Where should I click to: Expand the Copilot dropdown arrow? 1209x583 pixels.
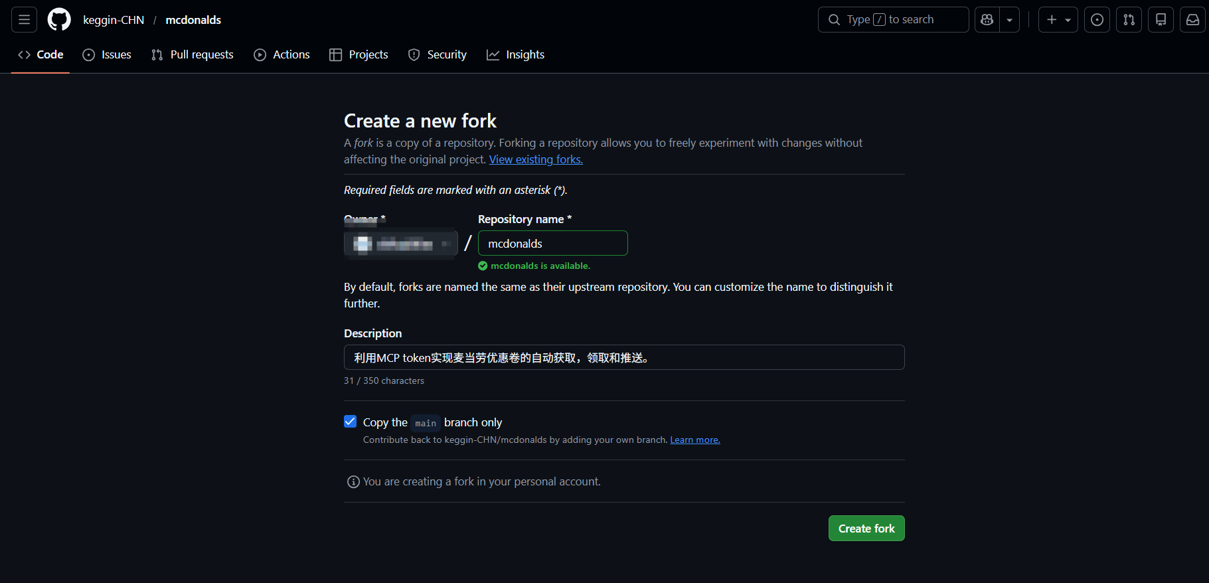[x=1009, y=20]
